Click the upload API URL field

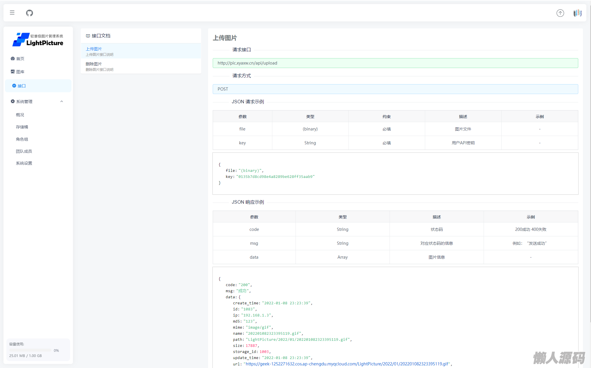[395, 63]
